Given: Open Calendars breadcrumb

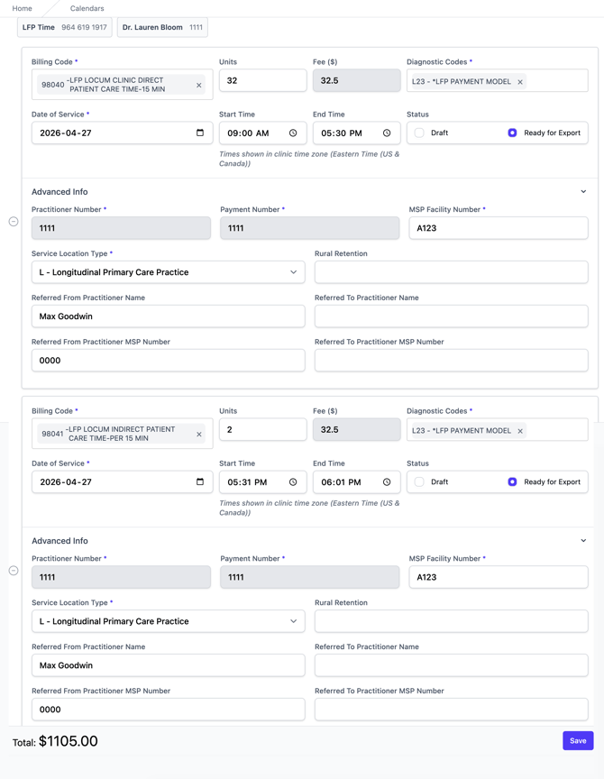Looking at the screenshot, I should 87,8.
